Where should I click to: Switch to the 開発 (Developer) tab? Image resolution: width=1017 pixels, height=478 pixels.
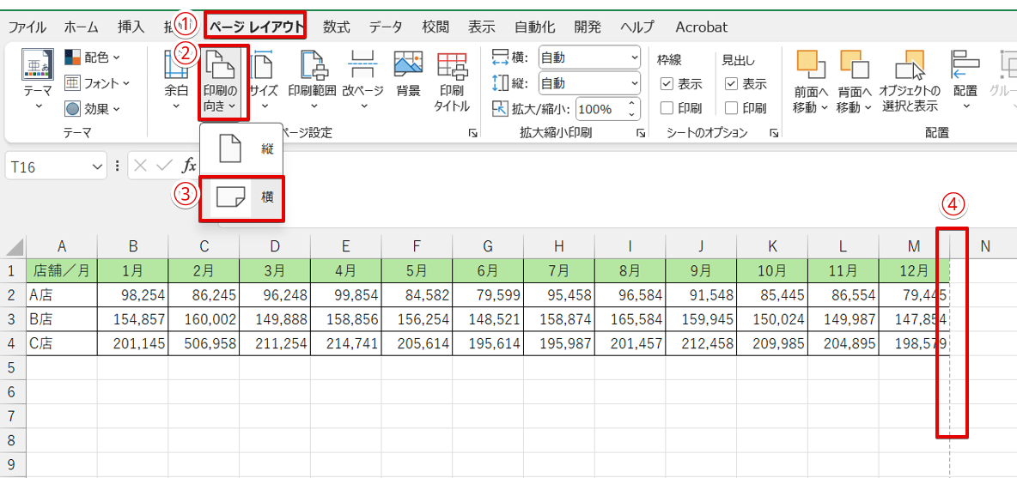click(588, 27)
